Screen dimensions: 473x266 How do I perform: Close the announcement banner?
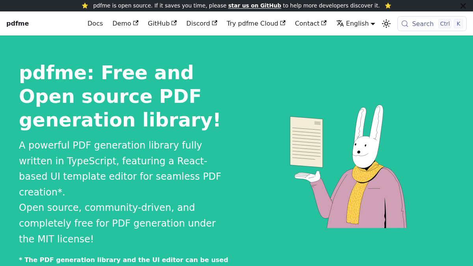coord(463,6)
